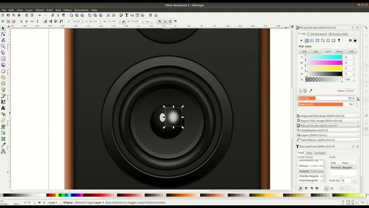Select Wheel color mode button
The image size is (369, 208).
340,51
